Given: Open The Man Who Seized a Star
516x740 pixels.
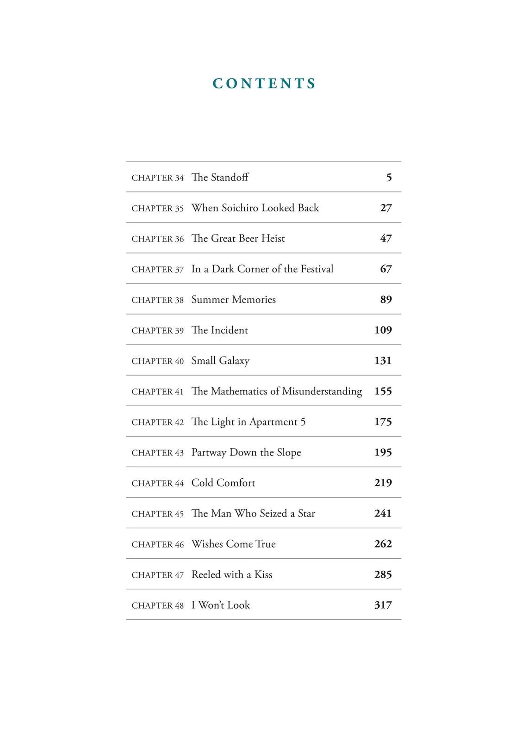Looking at the screenshot, I should tap(263, 513).
